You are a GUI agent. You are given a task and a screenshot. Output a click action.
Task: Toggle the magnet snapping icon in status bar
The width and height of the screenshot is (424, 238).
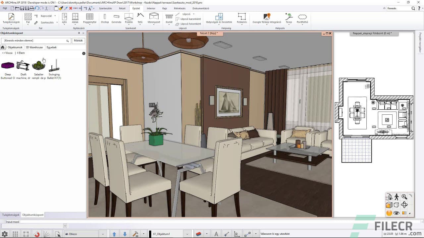point(36,234)
